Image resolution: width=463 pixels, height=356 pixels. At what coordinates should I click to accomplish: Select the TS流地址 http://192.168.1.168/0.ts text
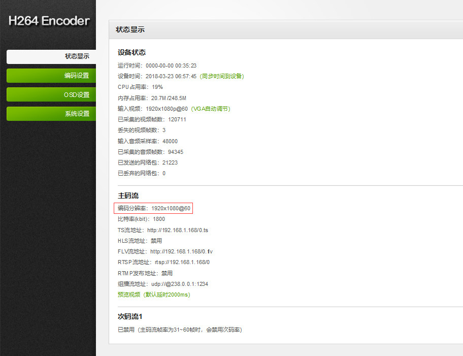point(162,230)
